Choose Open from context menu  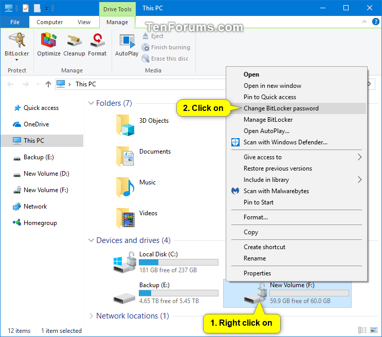(297, 74)
